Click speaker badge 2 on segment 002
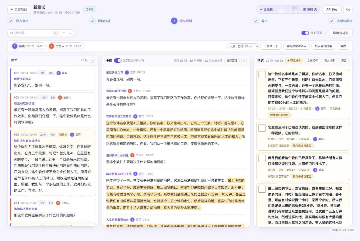 pos(60,97)
